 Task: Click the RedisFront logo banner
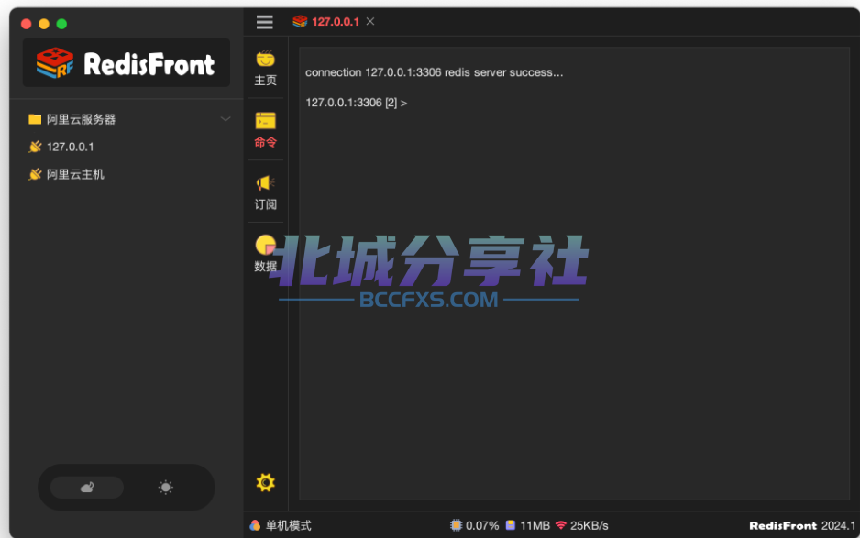click(127, 63)
